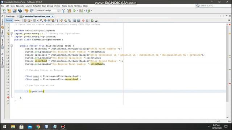This screenshot has height=130, width=232.
Task: Click the Redo arrow icon
Action: coord(32,10)
